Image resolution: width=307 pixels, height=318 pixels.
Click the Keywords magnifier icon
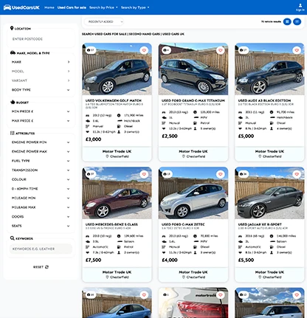coord(12,238)
